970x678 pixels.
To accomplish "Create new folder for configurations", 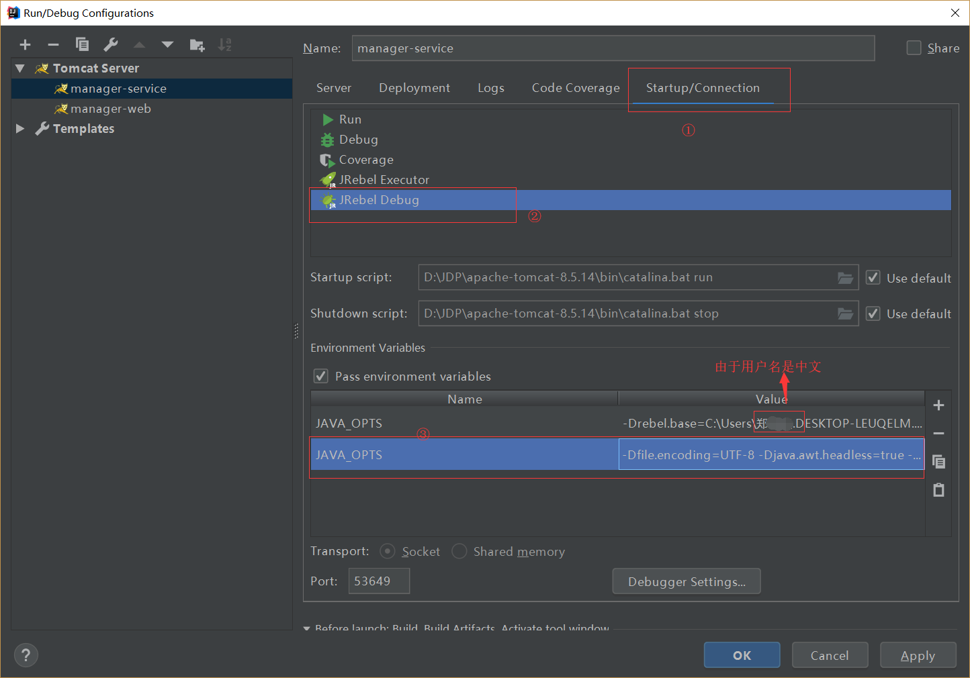I will [x=197, y=45].
